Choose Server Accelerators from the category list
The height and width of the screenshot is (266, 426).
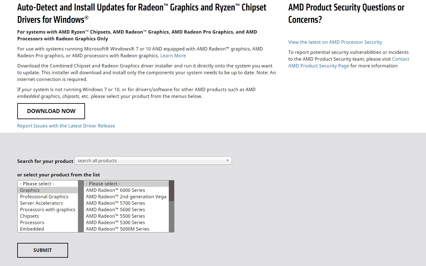48,203
